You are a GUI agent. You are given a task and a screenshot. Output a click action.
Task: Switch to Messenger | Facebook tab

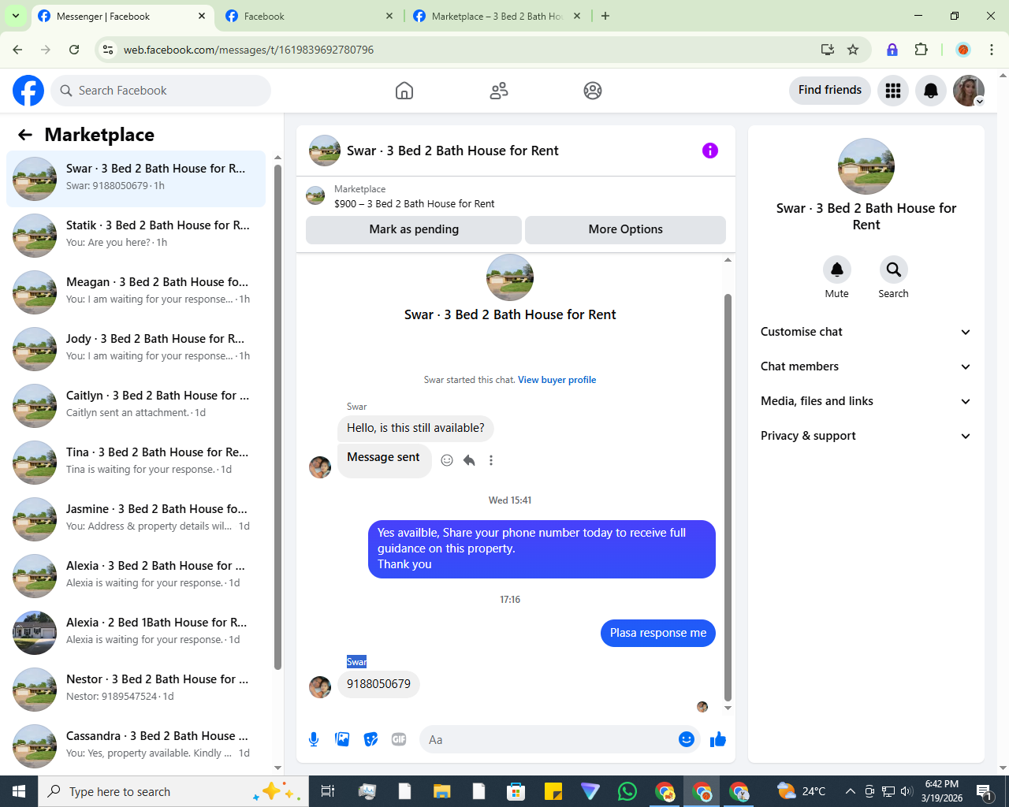[122, 16]
